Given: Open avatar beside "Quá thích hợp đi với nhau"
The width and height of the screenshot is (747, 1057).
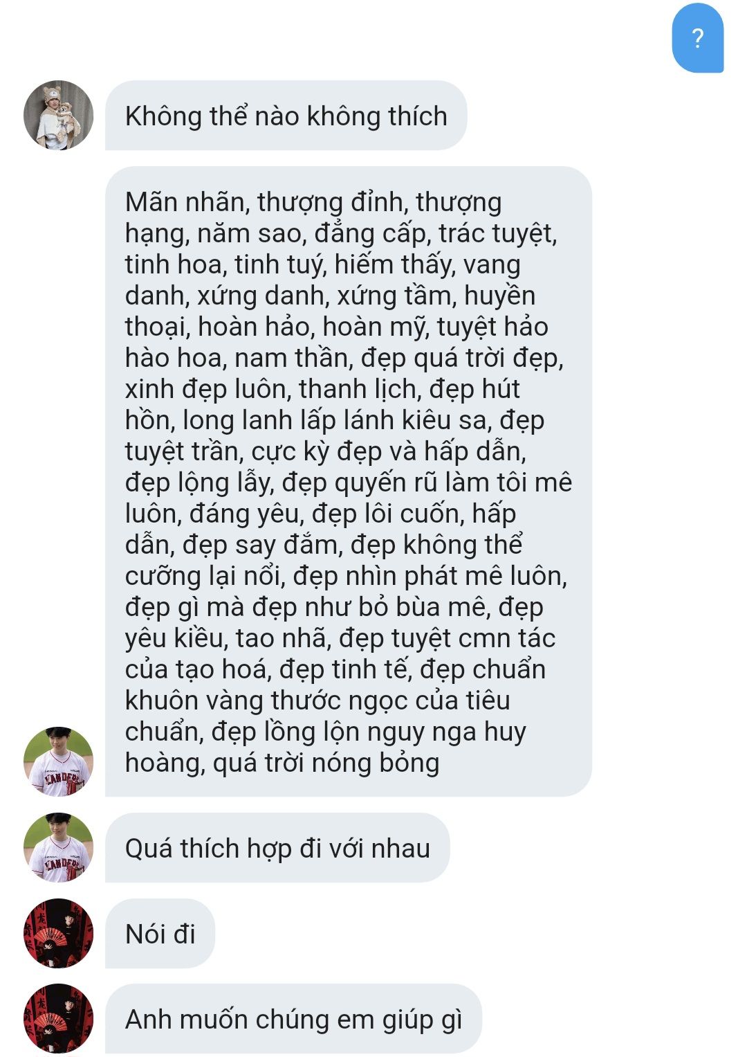Looking at the screenshot, I should (x=58, y=847).
